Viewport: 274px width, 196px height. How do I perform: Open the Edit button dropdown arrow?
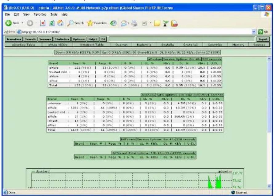(x=150, y=23)
